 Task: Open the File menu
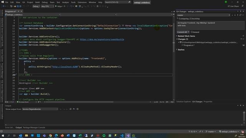point(7,2)
